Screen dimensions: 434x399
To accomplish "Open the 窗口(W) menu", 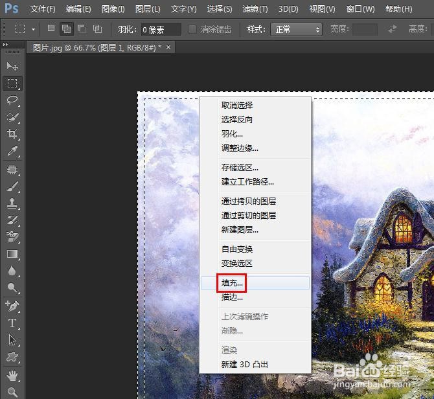I will coord(360,9).
